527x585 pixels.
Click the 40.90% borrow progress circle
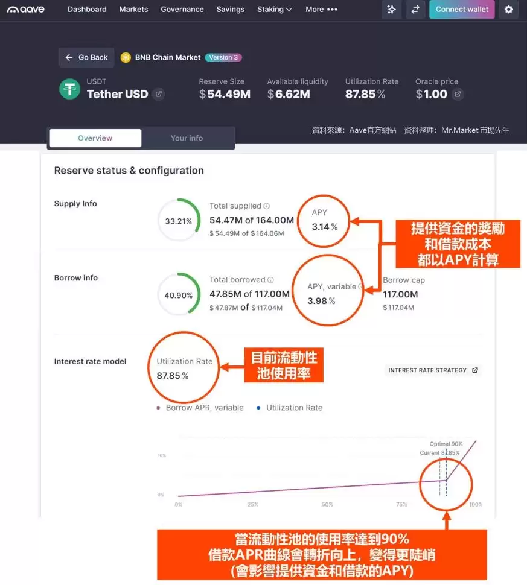click(x=179, y=294)
